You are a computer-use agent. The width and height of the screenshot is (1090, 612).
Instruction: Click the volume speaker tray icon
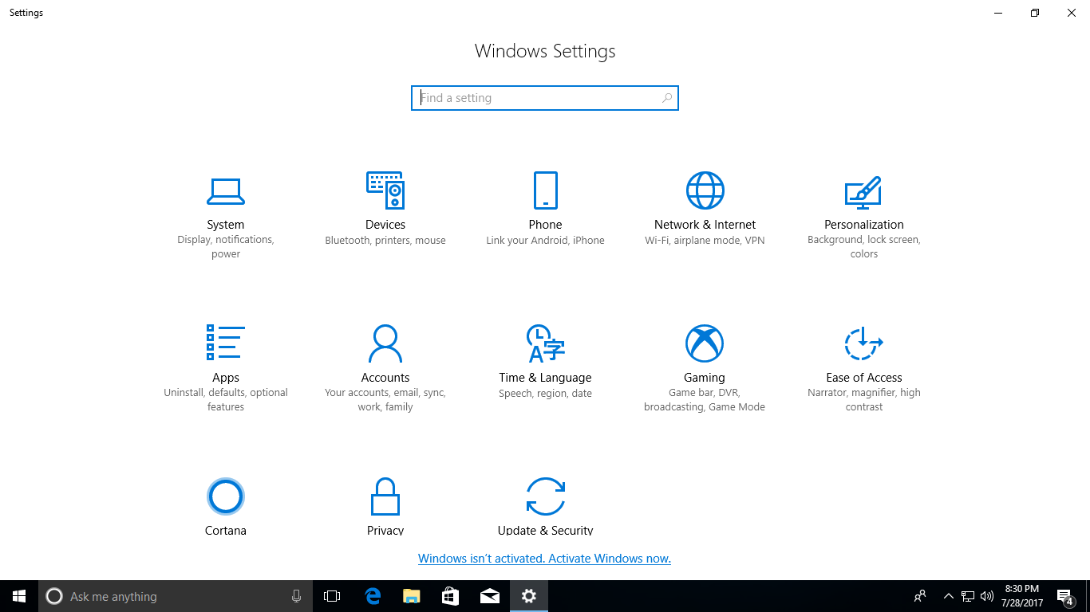(x=987, y=596)
